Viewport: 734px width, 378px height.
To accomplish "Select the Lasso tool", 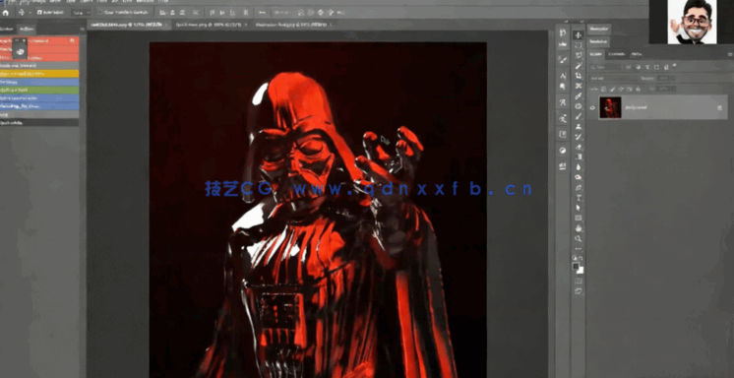I will point(579,55).
